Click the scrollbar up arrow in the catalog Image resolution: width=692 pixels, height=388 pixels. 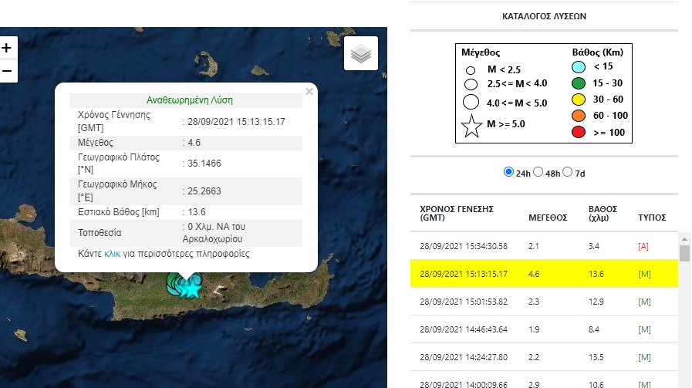684,238
